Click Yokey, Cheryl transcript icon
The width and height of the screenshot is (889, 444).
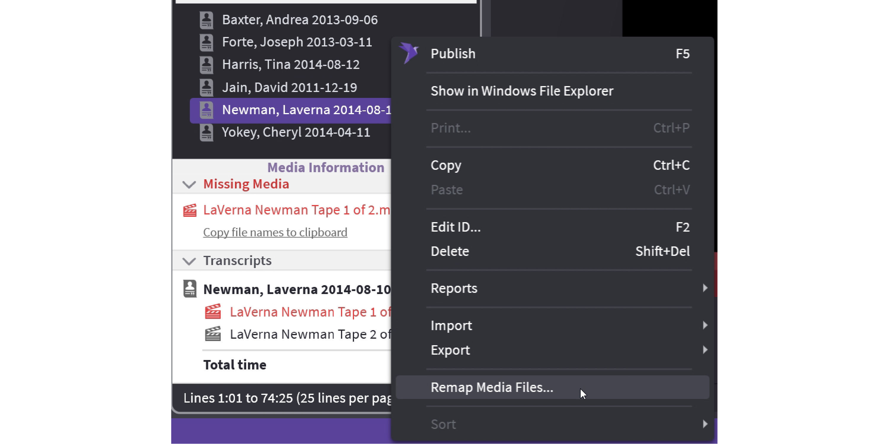click(x=206, y=133)
